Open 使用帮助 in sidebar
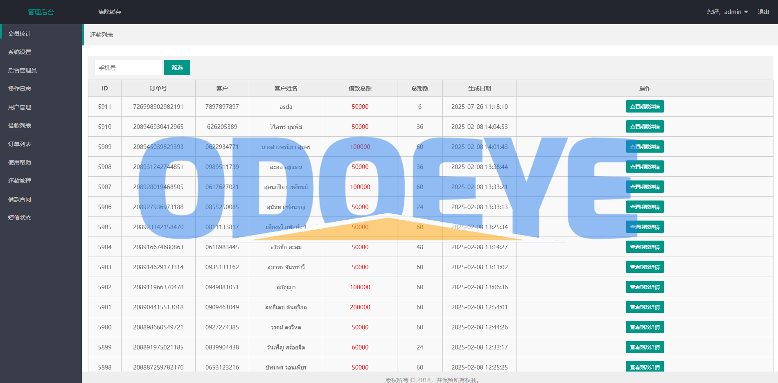 [x=20, y=162]
